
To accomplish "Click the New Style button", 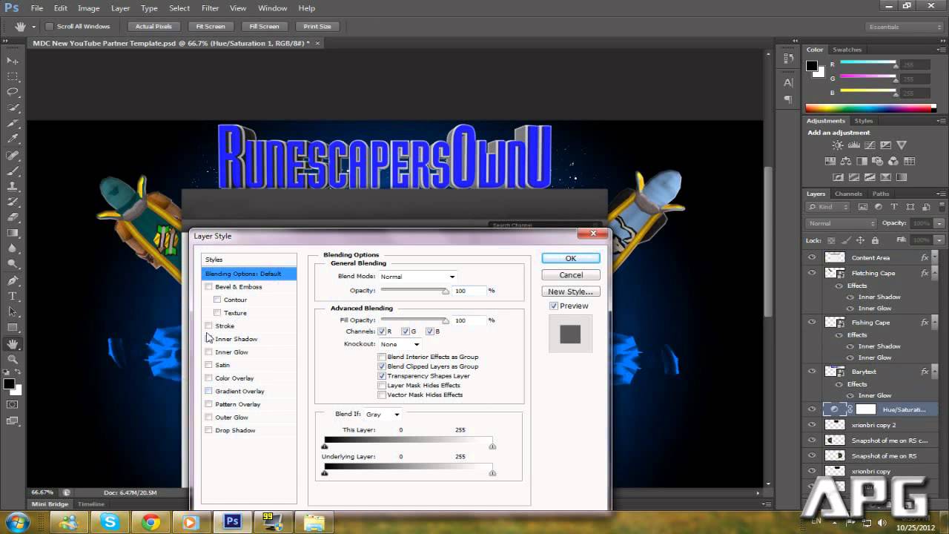I will coord(571,291).
